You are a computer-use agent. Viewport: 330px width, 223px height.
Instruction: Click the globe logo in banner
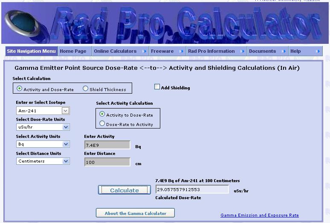click(x=22, y=24)
